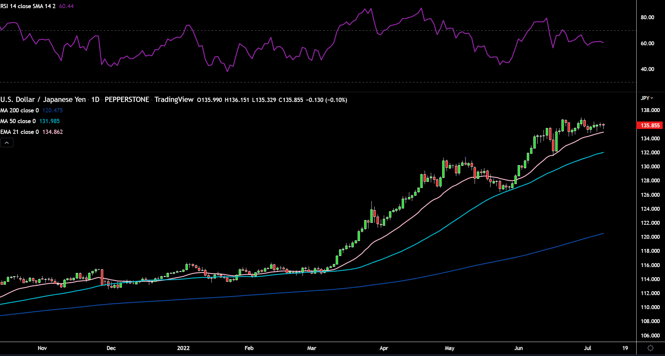Click the 120.000 level on price scale
Image resolution: width=665 pixels, height=356 pixels.
click(650, 237)
